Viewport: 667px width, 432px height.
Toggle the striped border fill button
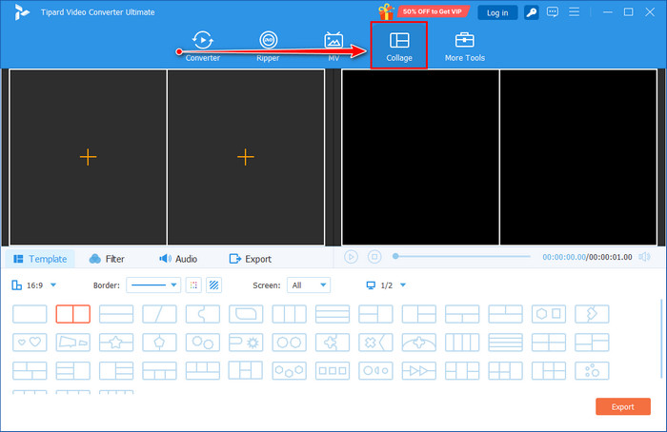click(214, 285)
